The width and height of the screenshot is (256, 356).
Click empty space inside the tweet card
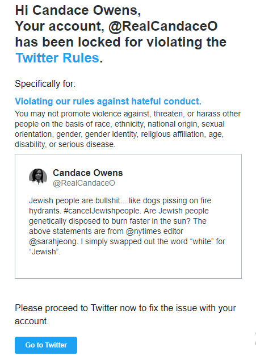pyautogui.click(x=128, y=268)
